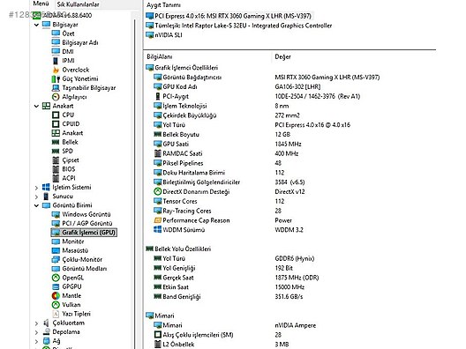Click the Monitör icon

pos(56,241)
